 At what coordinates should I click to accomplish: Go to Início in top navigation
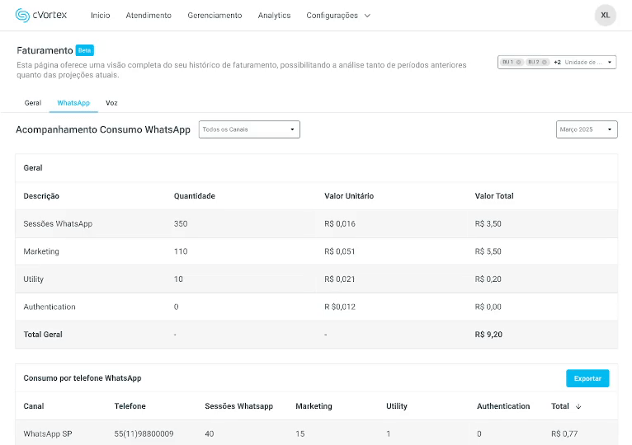(100, 16)
